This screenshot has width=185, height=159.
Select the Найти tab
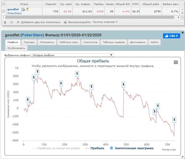click(x=154, y=42)
